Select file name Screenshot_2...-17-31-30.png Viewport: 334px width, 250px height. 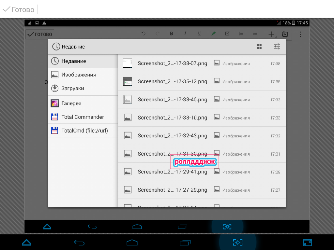[x=172, y=154]
